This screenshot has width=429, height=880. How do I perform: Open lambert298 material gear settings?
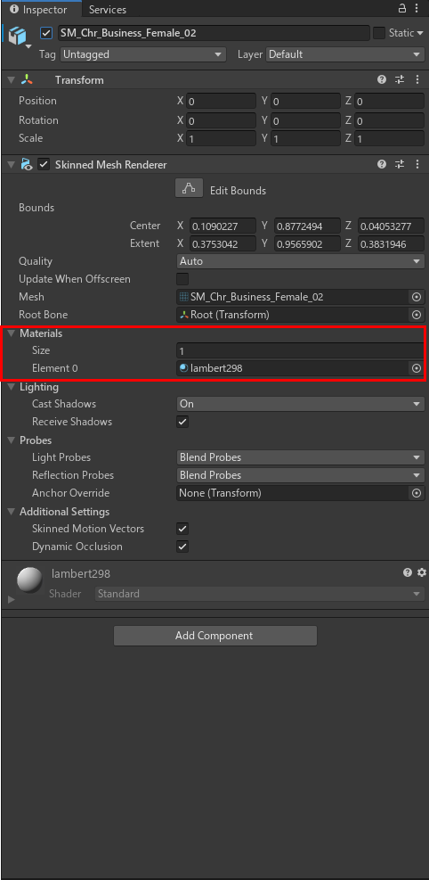(422, 572)
